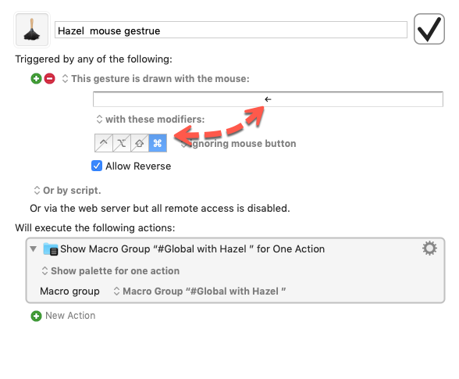Choose Macro Group '#Global with Hazel' popup
Image resolution: width=459 pixels, height=379 pixels.
[200, 291]
